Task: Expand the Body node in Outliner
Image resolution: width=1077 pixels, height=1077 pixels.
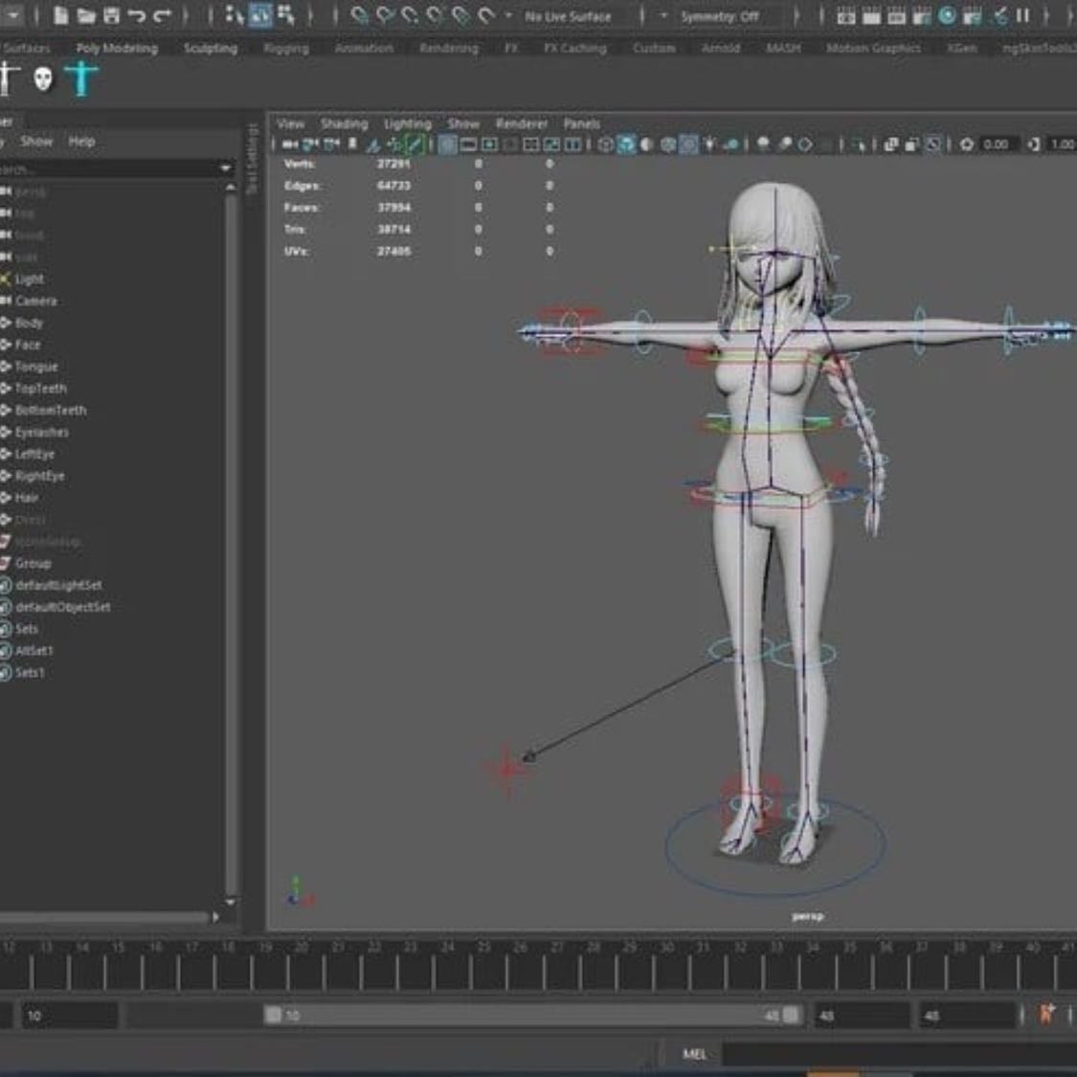Action: tap(6, 323)
